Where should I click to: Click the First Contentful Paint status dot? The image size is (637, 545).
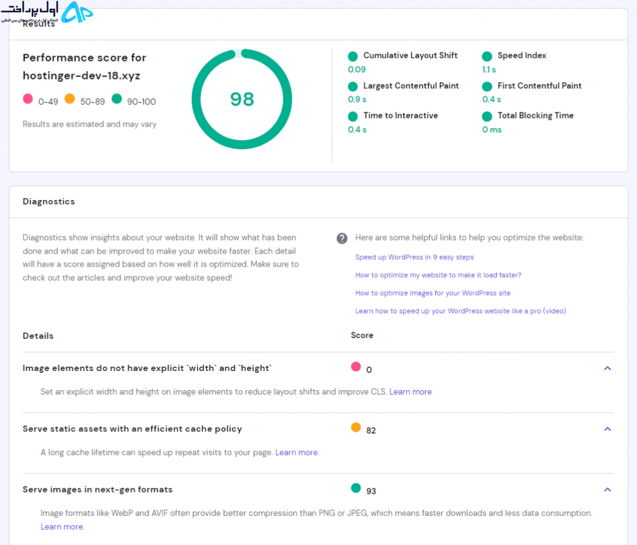pyautogui.click(x=486, y=86)
